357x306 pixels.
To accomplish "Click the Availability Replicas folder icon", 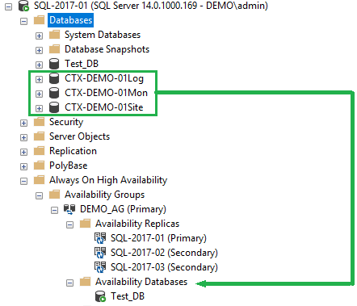I will point(86,224).
